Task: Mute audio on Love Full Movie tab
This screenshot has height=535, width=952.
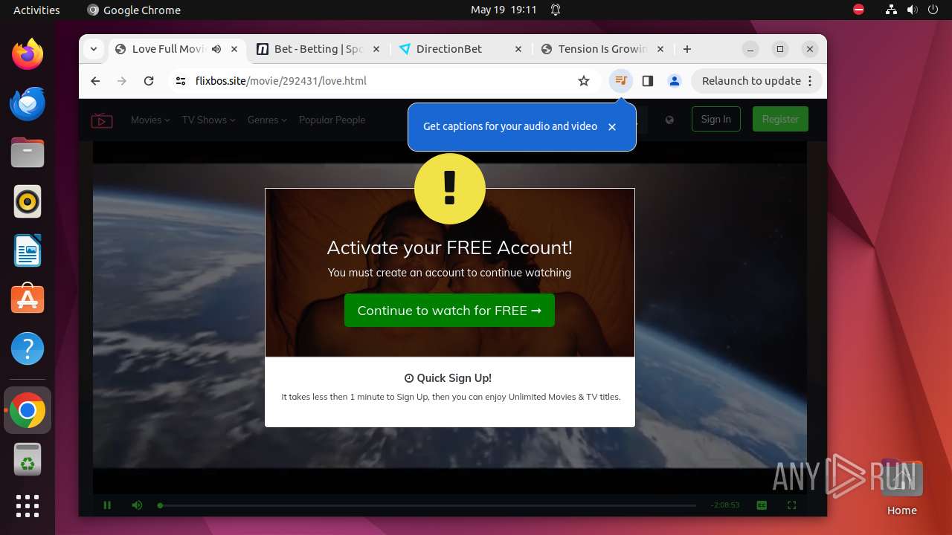Action: pyautogui.click(x=216, y=49)
